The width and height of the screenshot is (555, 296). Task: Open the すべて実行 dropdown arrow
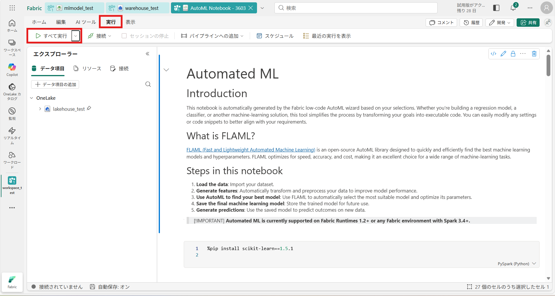tap(76, 36)
